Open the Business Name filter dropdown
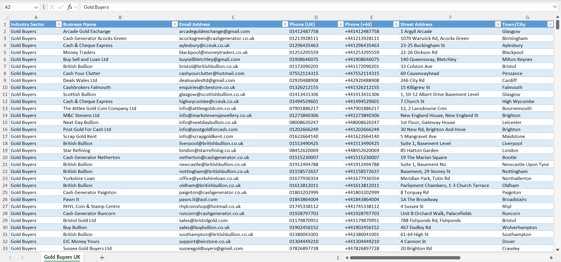The width and height of the screenshot is (561, 262). coord(175,24)
